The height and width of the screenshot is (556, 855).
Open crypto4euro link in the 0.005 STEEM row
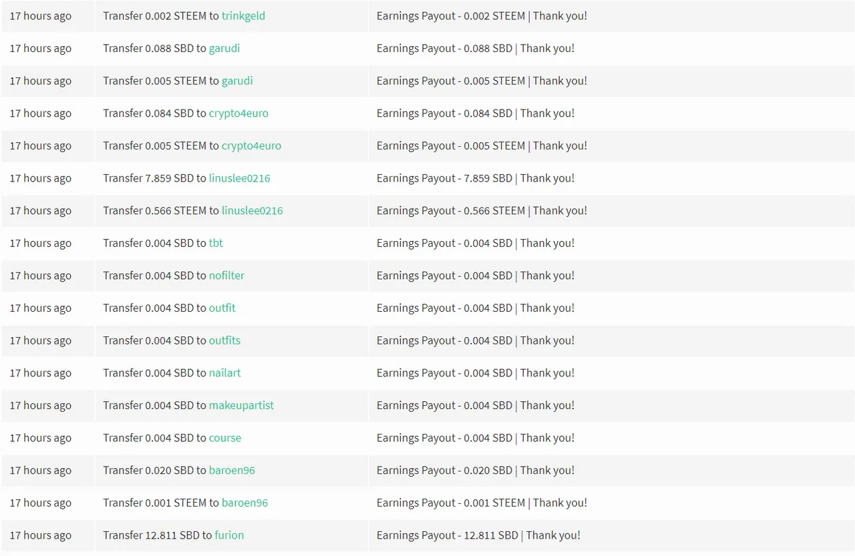251,146
